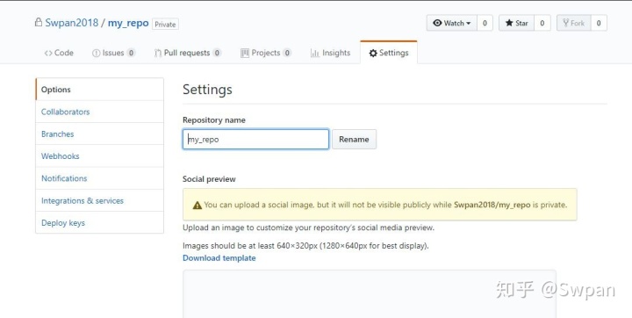Open the Pull requests tab
This screenshot has width=632, height=318.
[188, 53]
